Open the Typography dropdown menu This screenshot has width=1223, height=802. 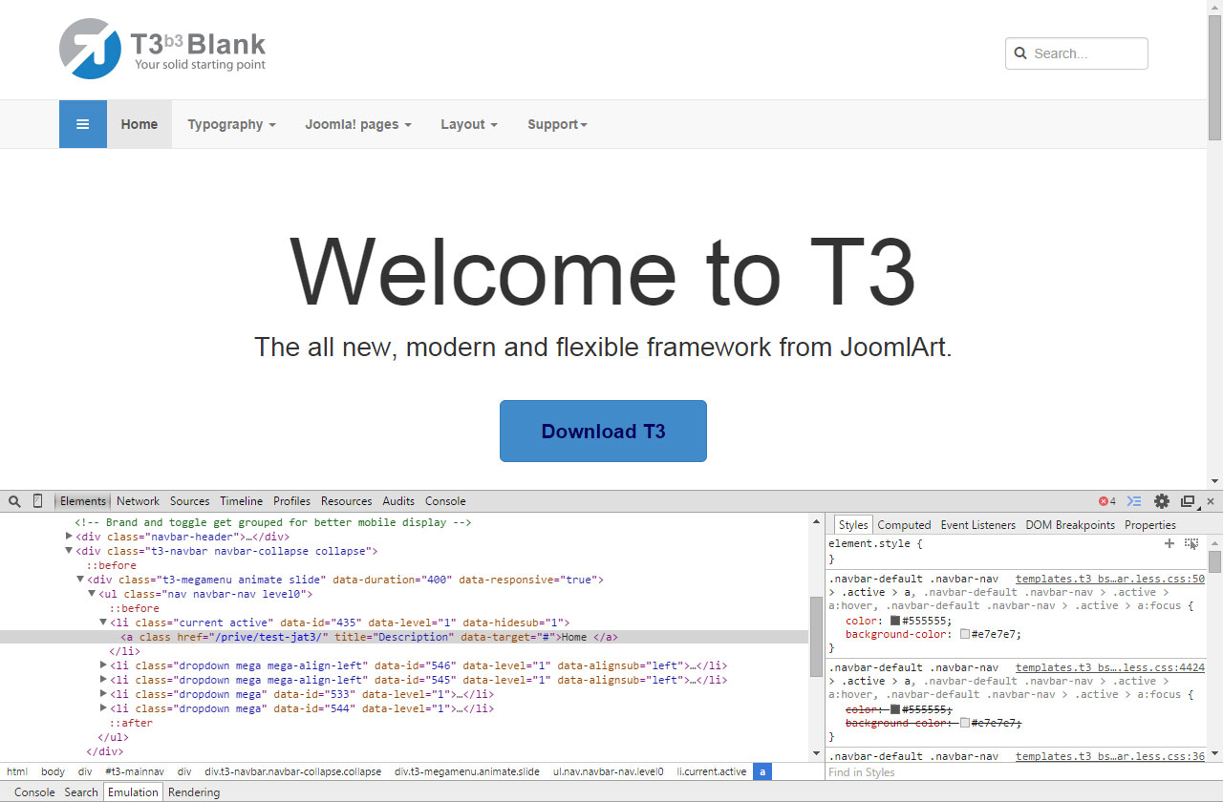(x=231, y=124)
